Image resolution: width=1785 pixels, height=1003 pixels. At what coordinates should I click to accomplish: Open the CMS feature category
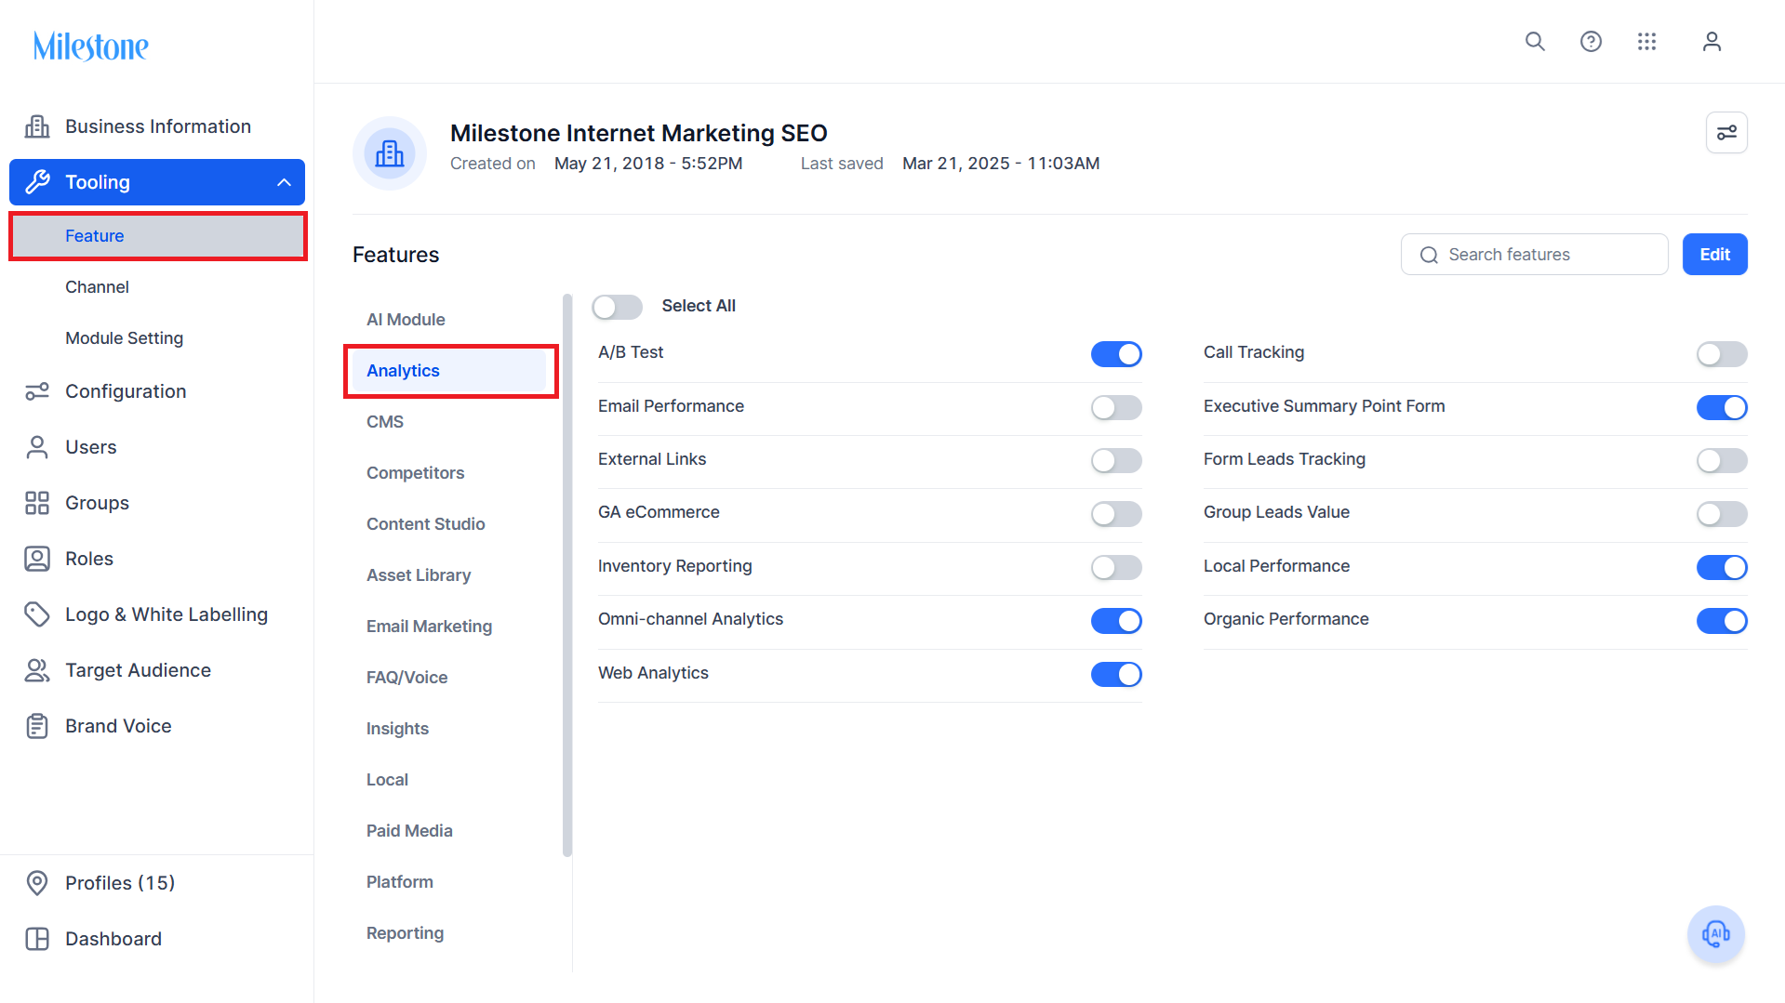tap(385, 422)
